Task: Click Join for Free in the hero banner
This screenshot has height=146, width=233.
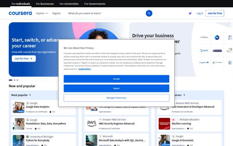Action: (24, 58)
